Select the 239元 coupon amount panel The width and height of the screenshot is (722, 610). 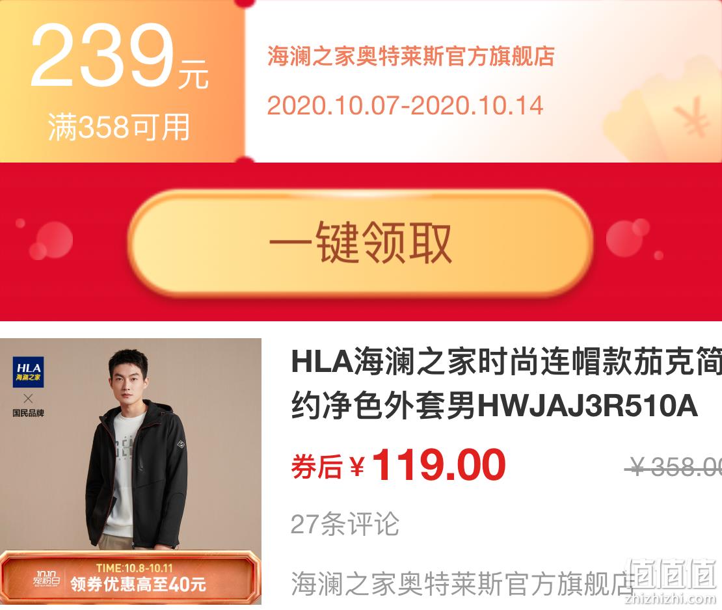pyautogui.click(x=122, y=81)
